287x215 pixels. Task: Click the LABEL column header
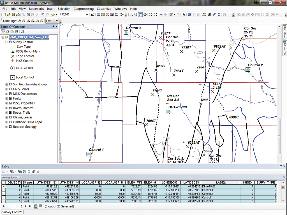(x=221, y=183)
